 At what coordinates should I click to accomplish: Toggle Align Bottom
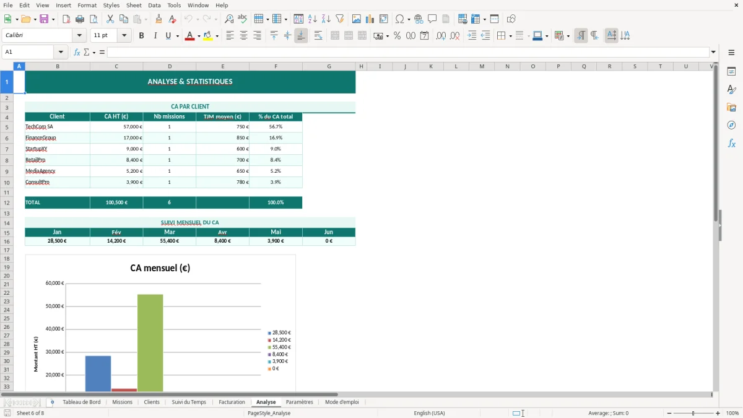point(301,36)
